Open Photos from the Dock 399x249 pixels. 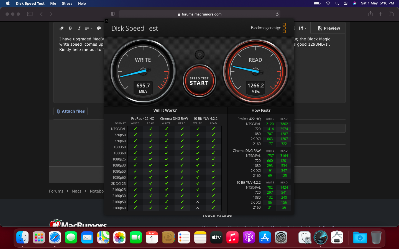tap(119, 237)
